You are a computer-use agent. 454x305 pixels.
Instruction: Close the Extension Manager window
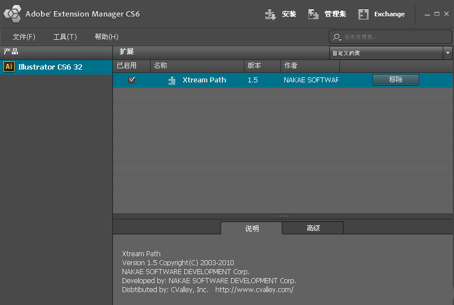(447, 13)
